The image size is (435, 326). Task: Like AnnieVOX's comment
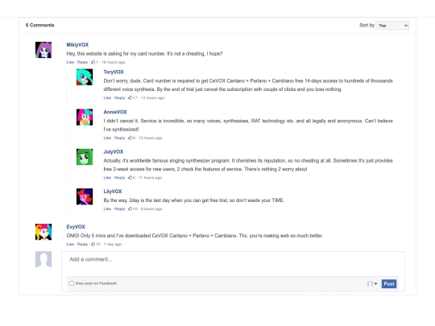pyautogui.click(x=107, y=138)
